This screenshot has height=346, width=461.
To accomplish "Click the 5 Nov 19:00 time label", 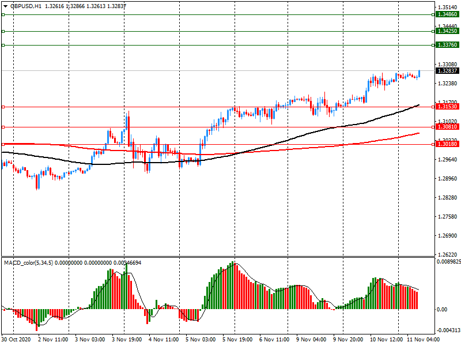I will (x=237, y=340).
